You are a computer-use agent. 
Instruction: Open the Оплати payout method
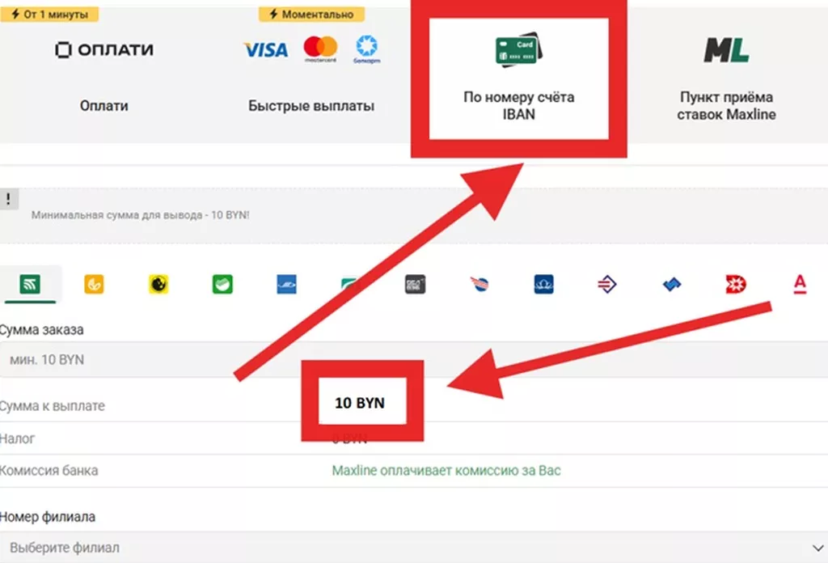pos(104,74)
